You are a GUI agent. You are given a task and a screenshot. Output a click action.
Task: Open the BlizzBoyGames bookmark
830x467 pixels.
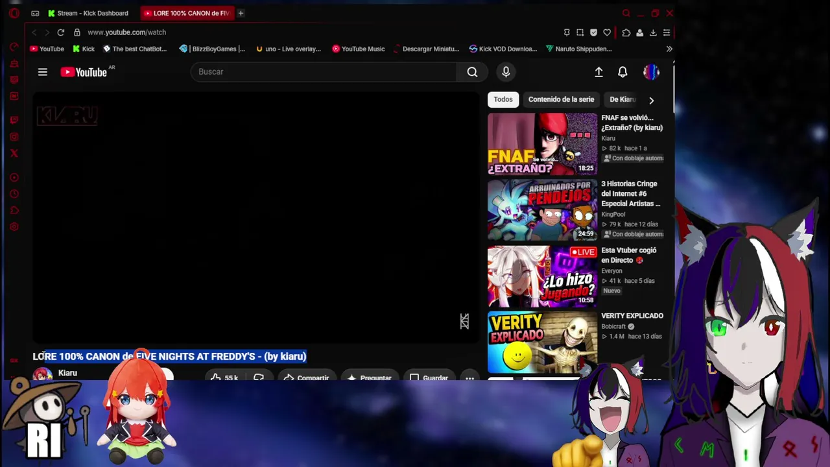click(212, 49)
